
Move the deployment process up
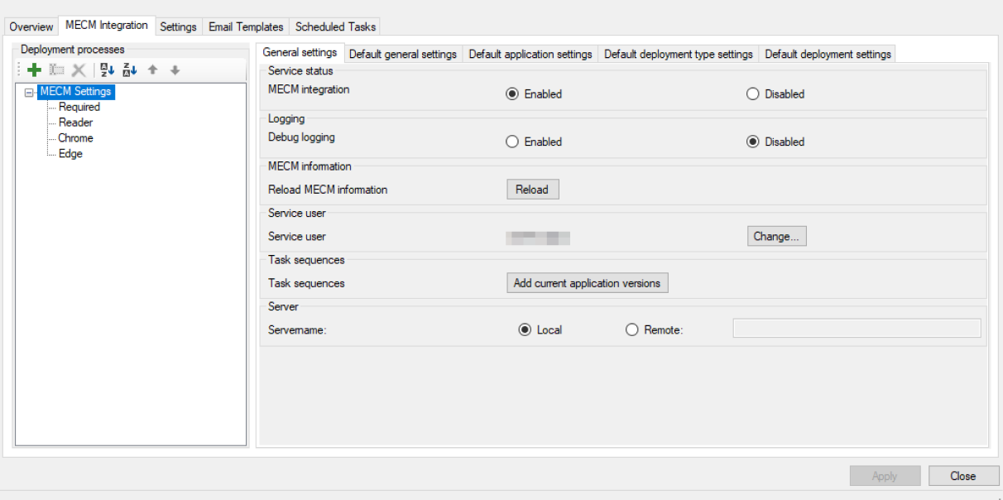tap(152, 70)
